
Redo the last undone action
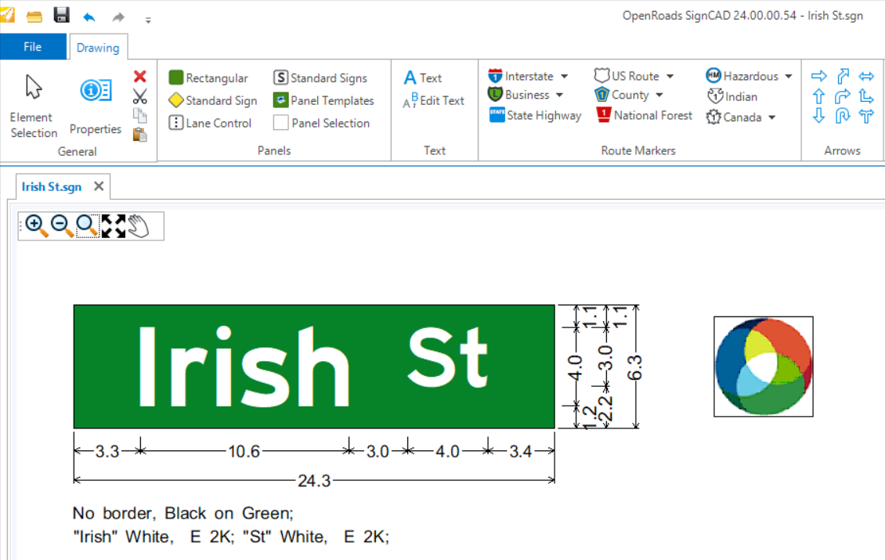(x=118, y=17)
